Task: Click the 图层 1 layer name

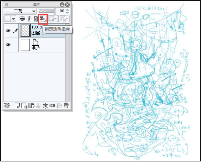Action: coord(37,33)
